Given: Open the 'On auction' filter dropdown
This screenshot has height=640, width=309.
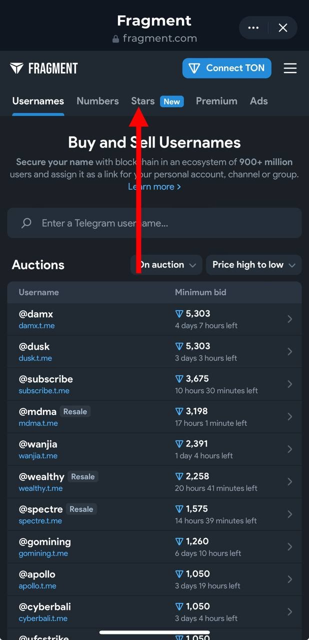Looking at the screenshot, I should click(x=166, y=265).
